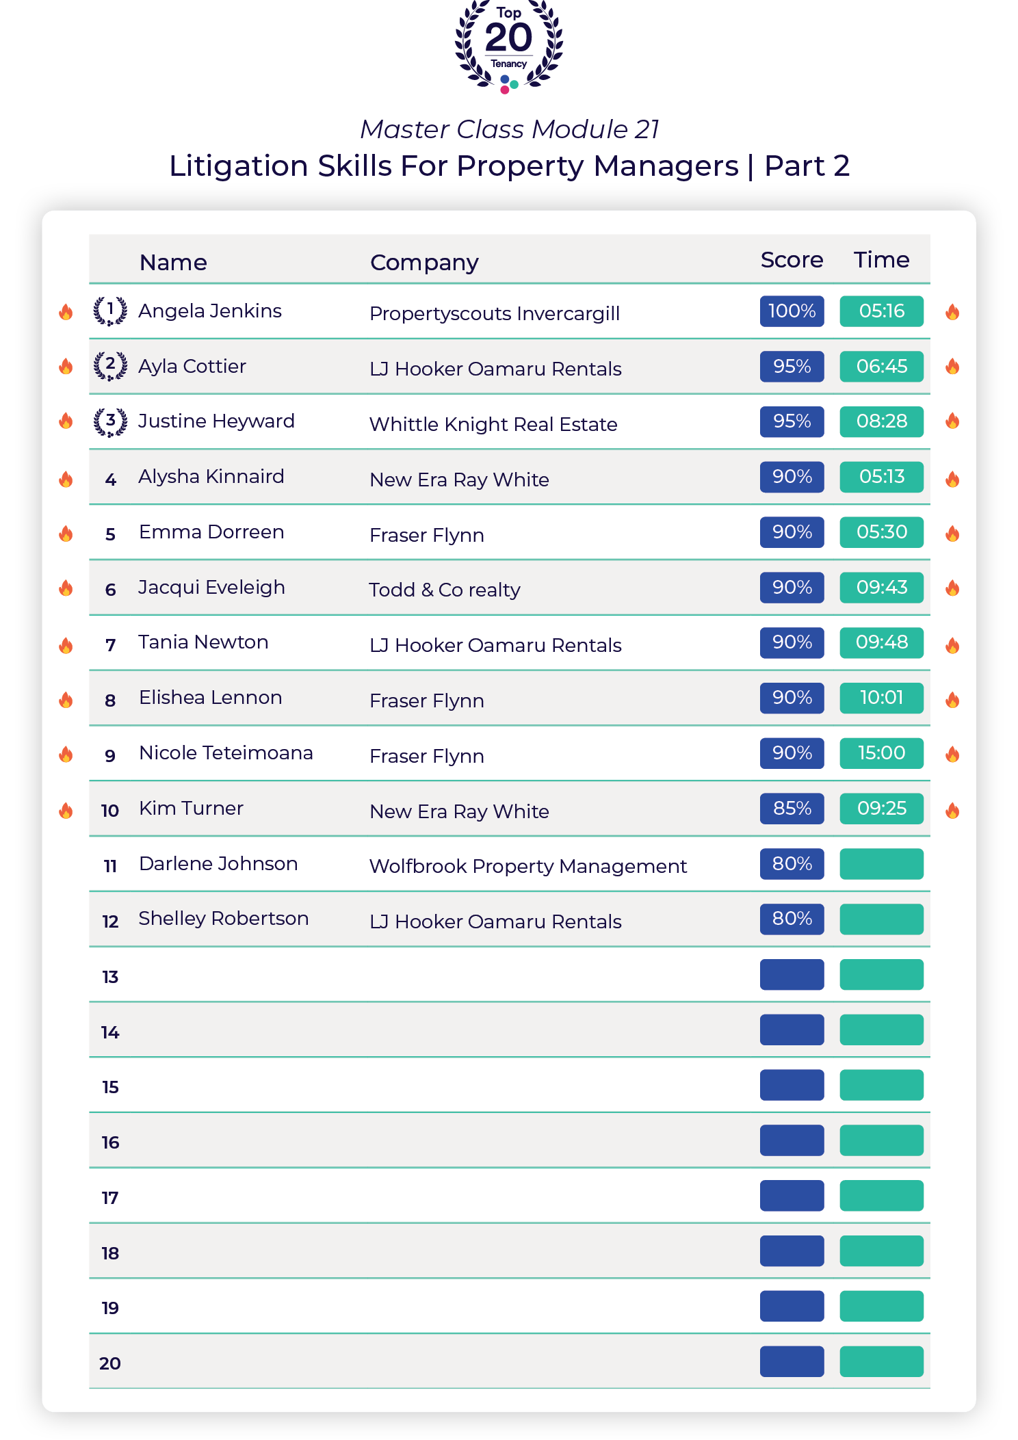Click Kim Turner's 85% score badge
The height and width of the screenshot is (1440, 1018).
point(792,809)
